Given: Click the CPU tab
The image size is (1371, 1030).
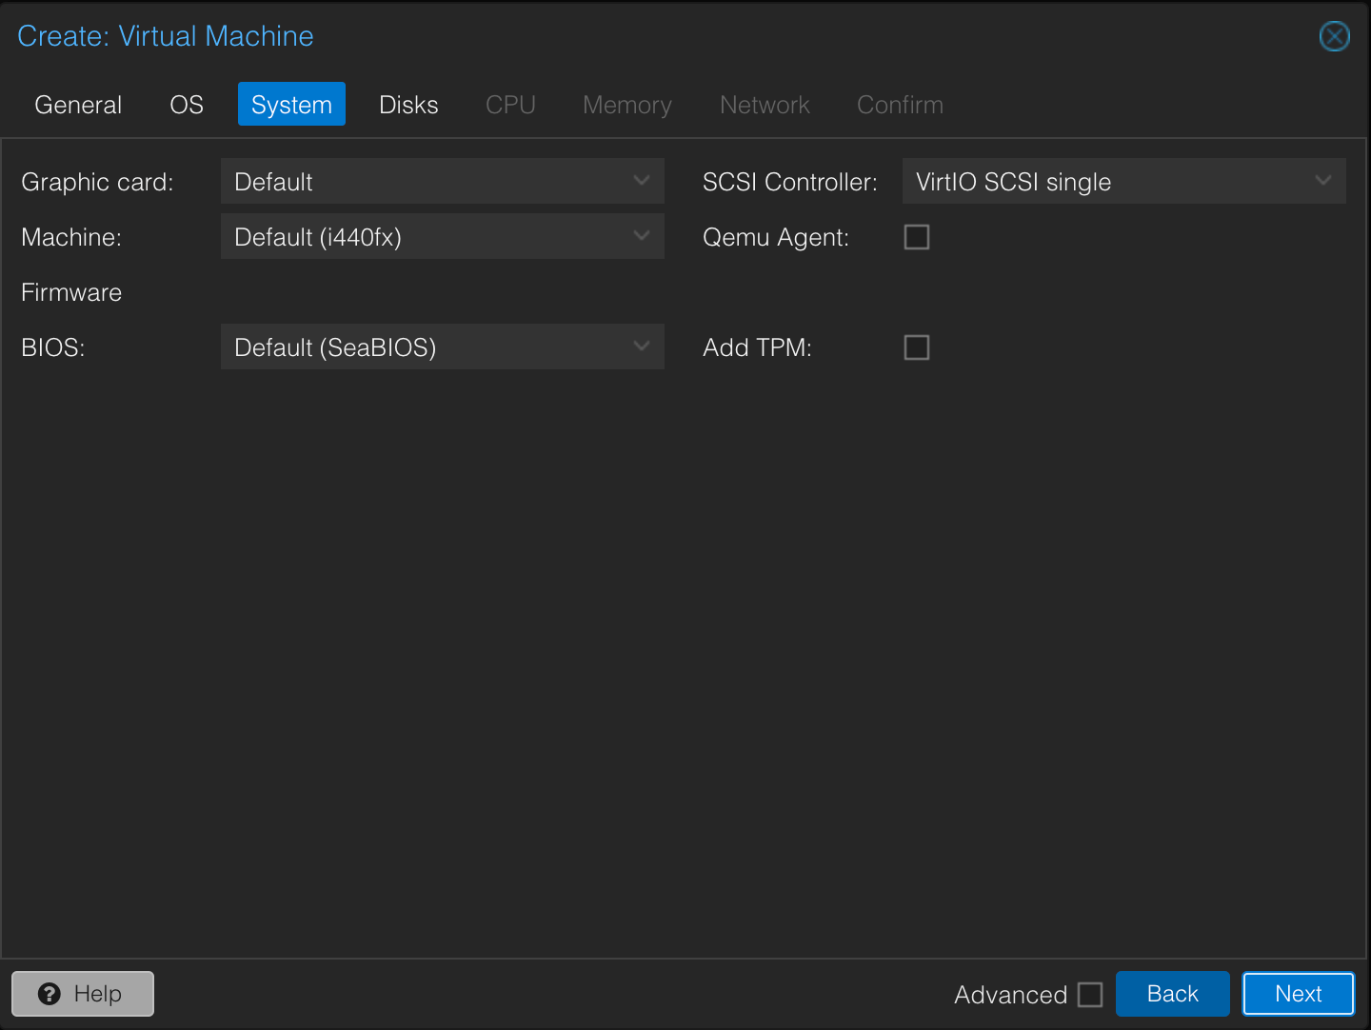Looking at the screenshot, I should pyautogui.click(x=510, y=105).
